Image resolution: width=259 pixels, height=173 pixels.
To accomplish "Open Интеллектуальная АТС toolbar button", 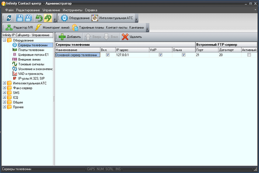I will pos(112,18).
